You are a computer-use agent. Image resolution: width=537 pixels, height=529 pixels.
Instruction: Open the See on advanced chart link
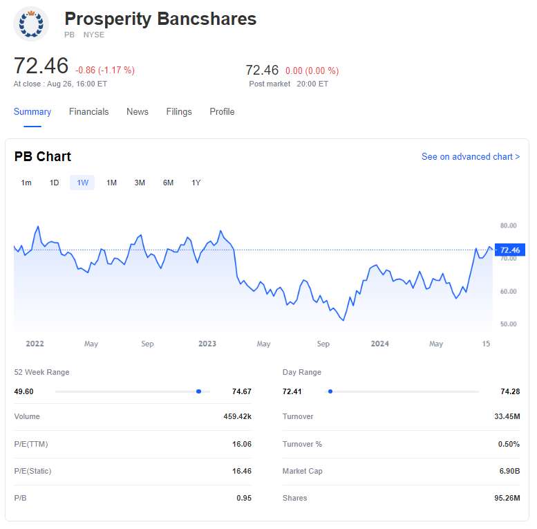(470, 157)
